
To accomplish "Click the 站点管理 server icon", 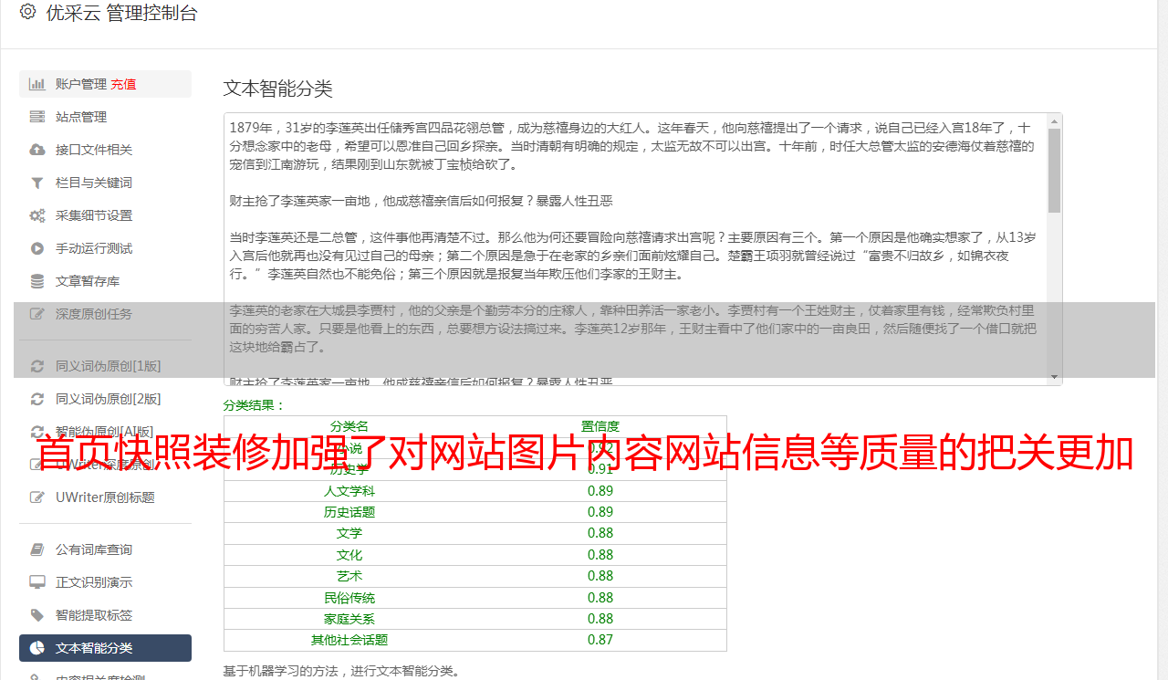I will point(37,117).
